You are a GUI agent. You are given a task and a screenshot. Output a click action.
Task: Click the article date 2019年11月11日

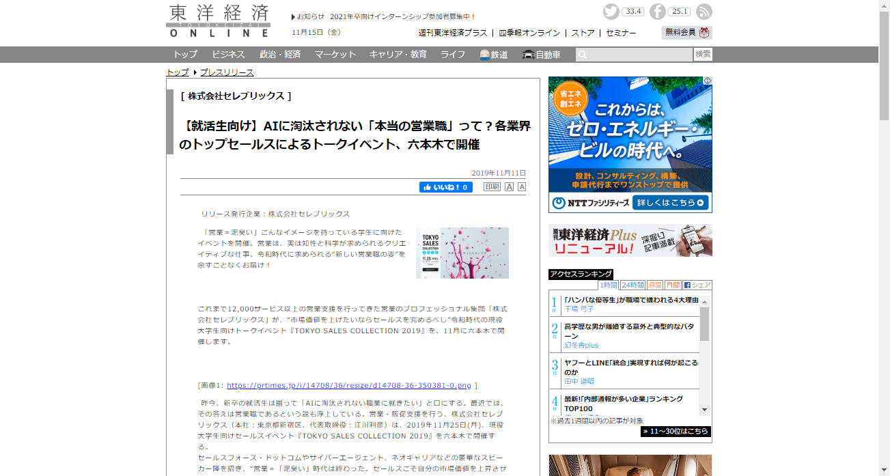click(x=499, y=173)
